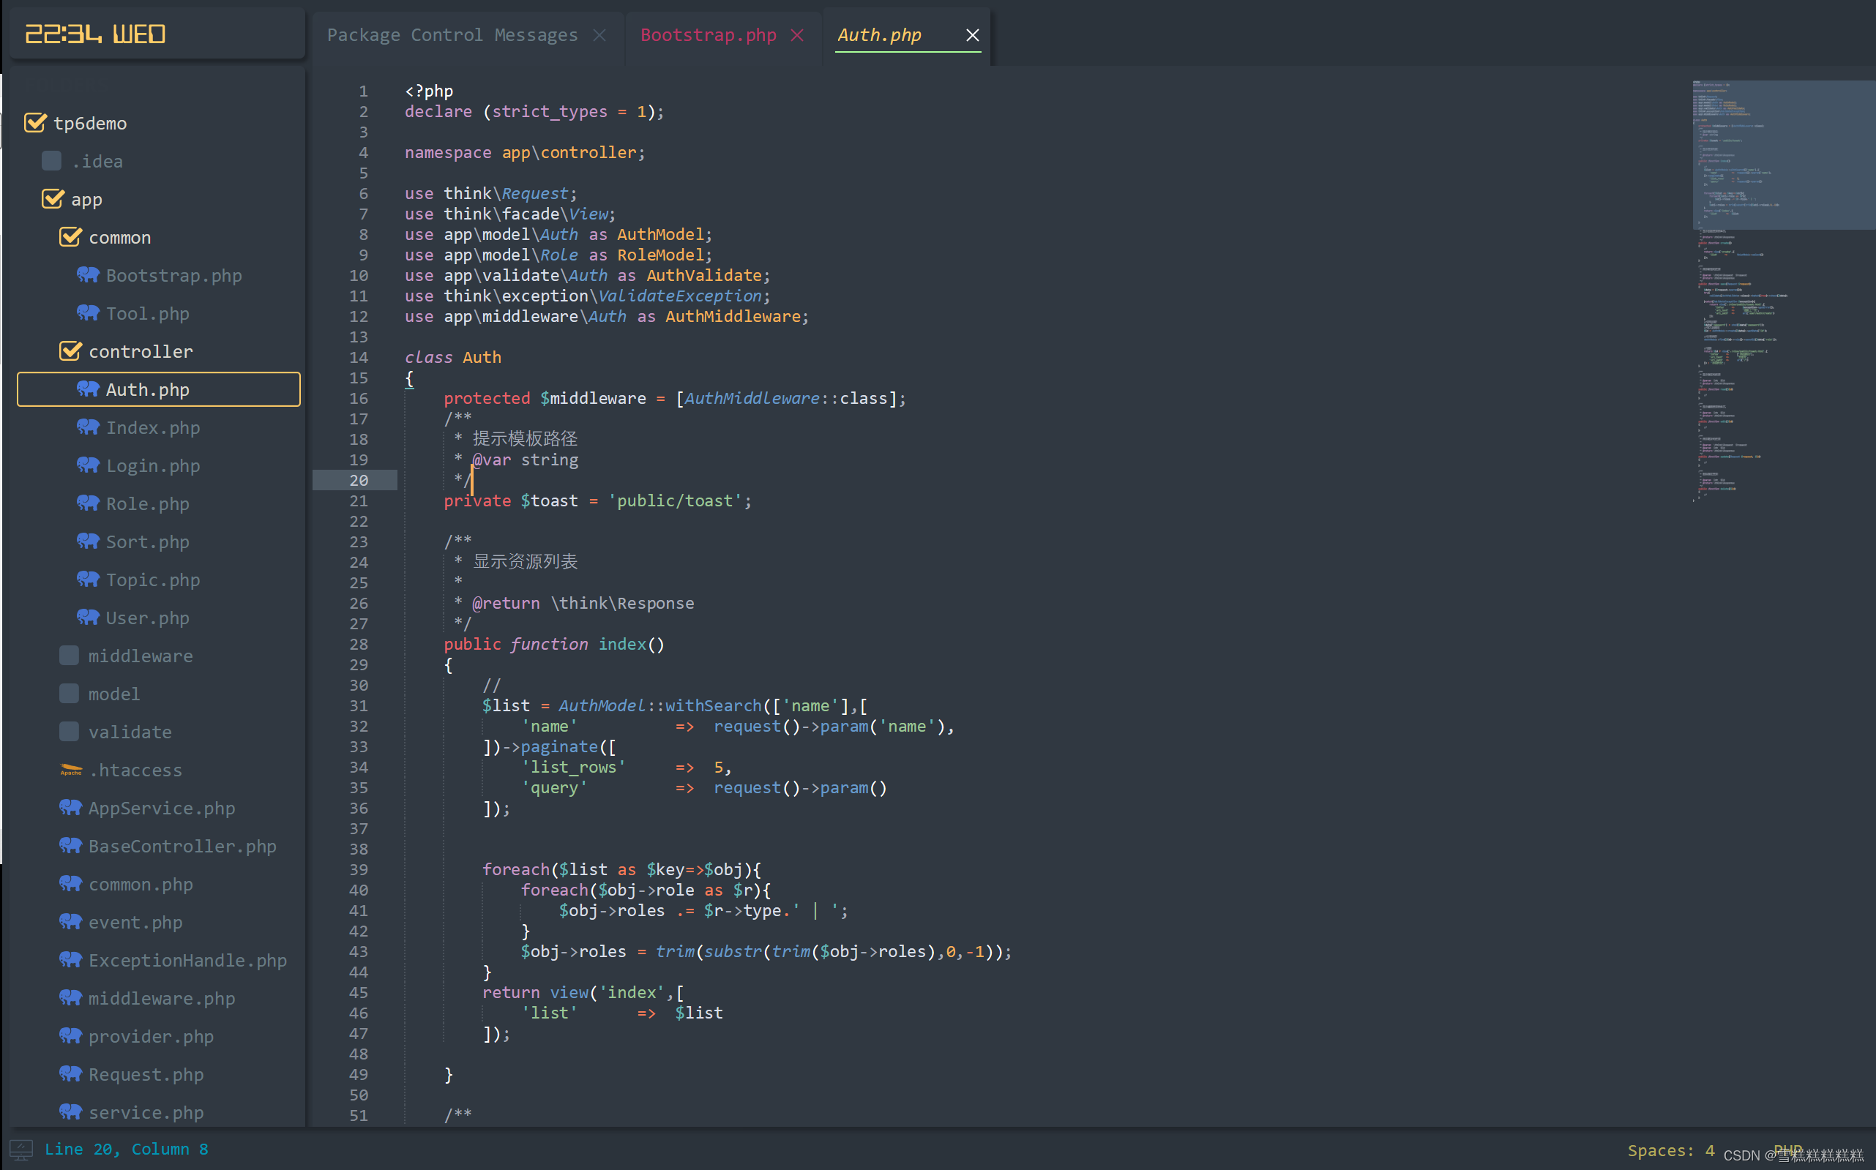1876x1170 pixels.
Task: Click AuthMiddleware::class on line 16
Action: 785,398
